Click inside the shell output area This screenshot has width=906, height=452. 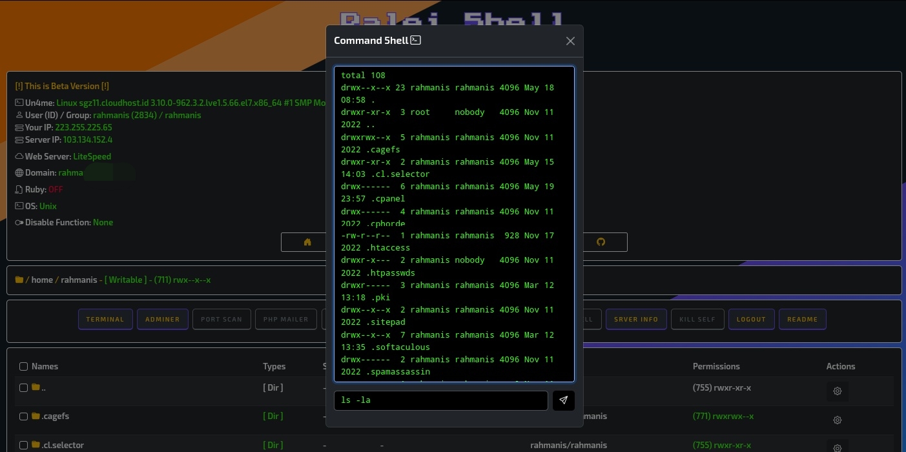point(454,224)
